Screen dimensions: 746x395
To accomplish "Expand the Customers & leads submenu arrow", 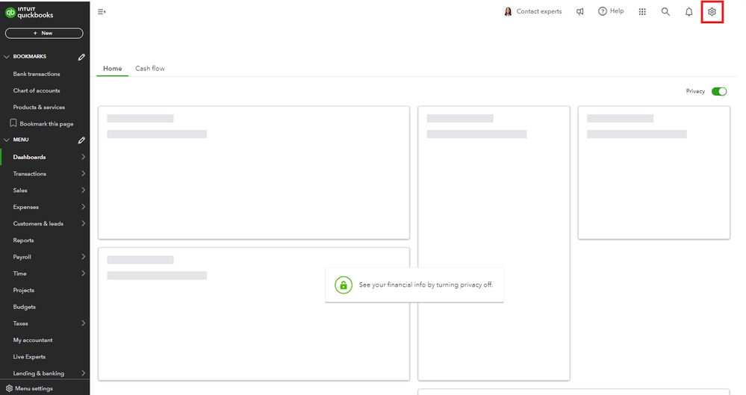I will [x=83, y=224].
